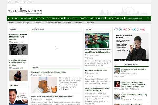Viewport: 158px width, 105px height.
Task: Click the SIGN UP link
Action: (x=17, y=2)
